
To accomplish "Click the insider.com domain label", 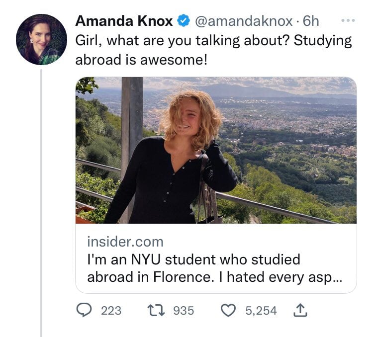I will [x=125, y=242].
